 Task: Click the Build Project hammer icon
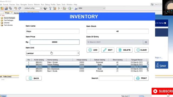pos(50,8)
